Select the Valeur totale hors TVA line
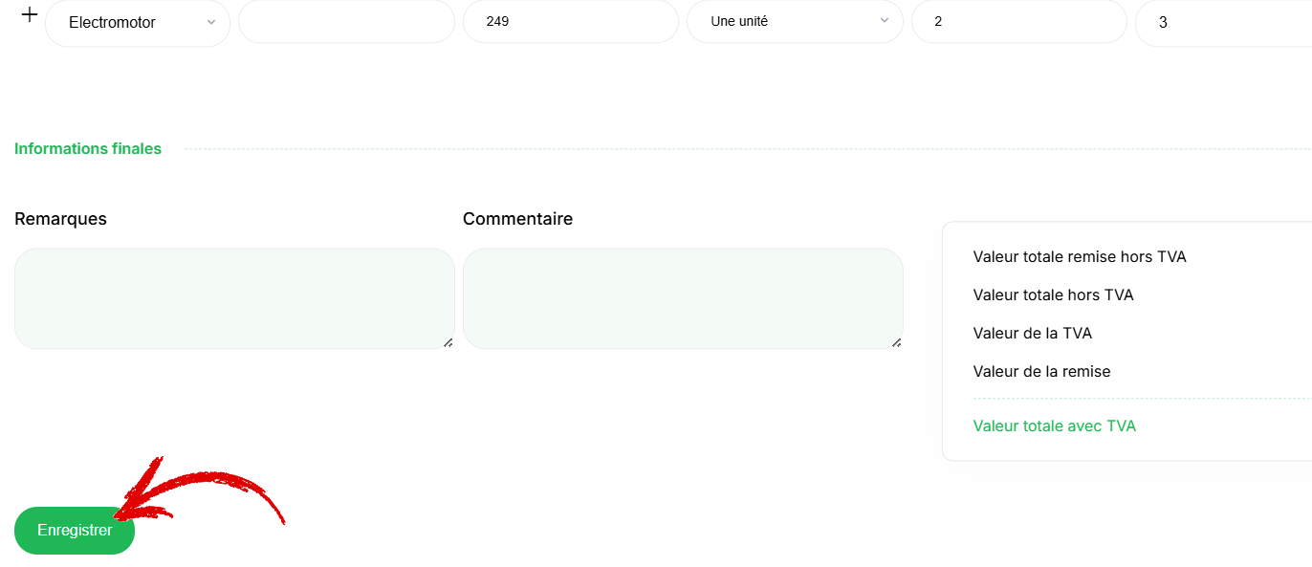 pyautogui.click(x=1053, y=294)
